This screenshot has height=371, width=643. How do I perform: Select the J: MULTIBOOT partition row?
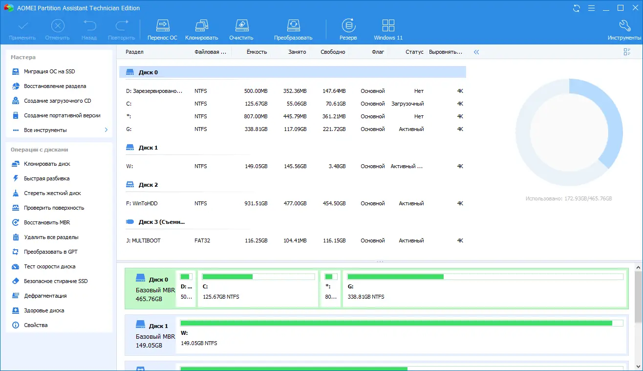[x=293, y=240]
